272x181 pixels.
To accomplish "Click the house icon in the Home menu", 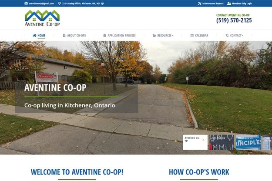I will (34, 35).
